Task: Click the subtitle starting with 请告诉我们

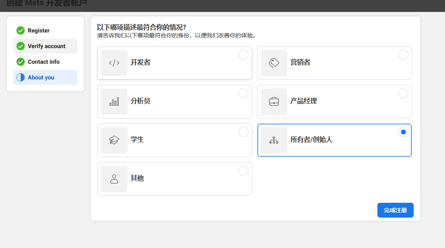Action: click(x=177, y=35)
